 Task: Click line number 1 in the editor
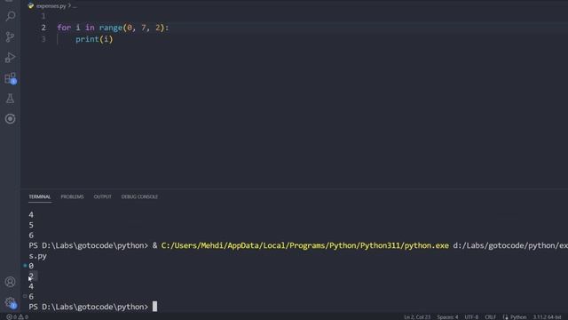43,16
